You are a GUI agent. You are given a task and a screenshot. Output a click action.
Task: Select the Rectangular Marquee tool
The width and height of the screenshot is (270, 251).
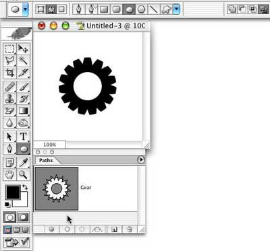click(x=9, y=48)
